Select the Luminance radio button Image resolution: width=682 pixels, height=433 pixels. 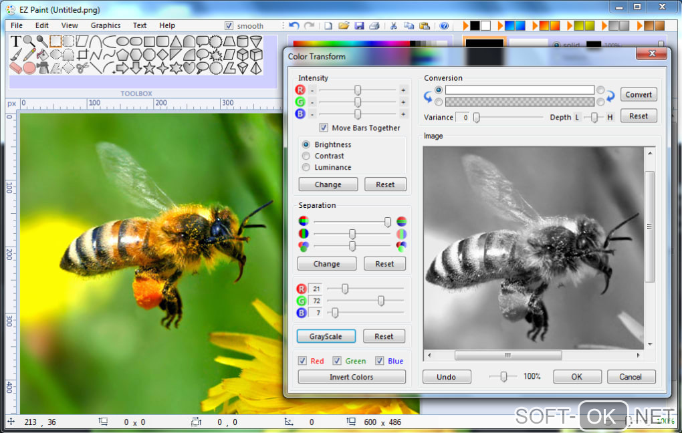(306, 167)
